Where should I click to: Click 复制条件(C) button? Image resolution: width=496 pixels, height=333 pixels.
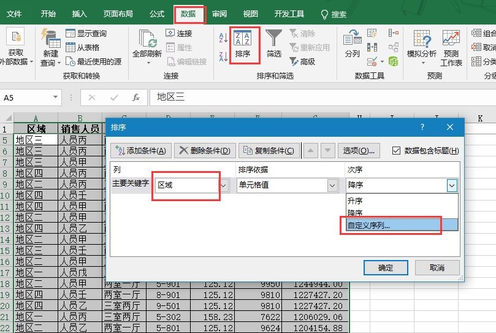pyautogui.click(x=269, y=151)
